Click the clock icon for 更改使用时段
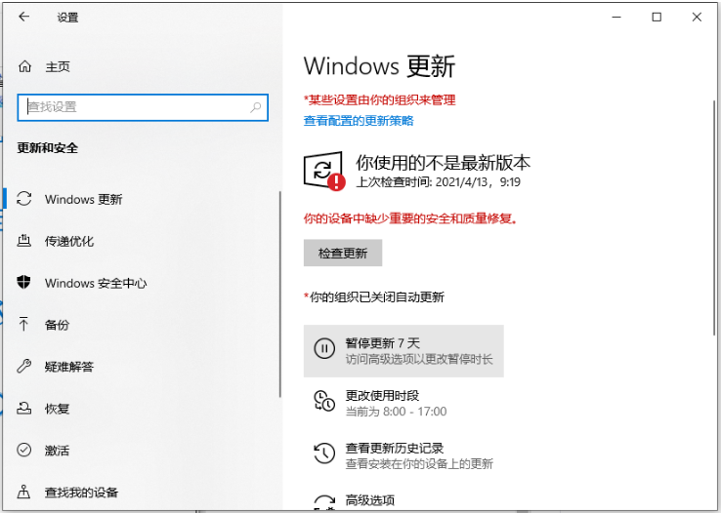This screenshot has width=721, height=513. click(x=324, y=401)
